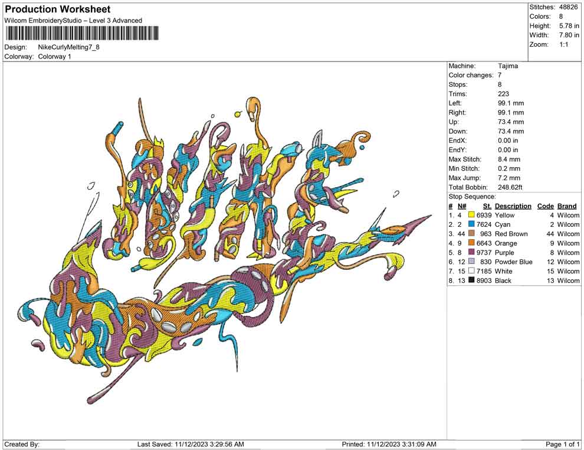Click the Trims value 223
Image resolution: width=584 pixels, height=450 pixels.
pos(503,94)
